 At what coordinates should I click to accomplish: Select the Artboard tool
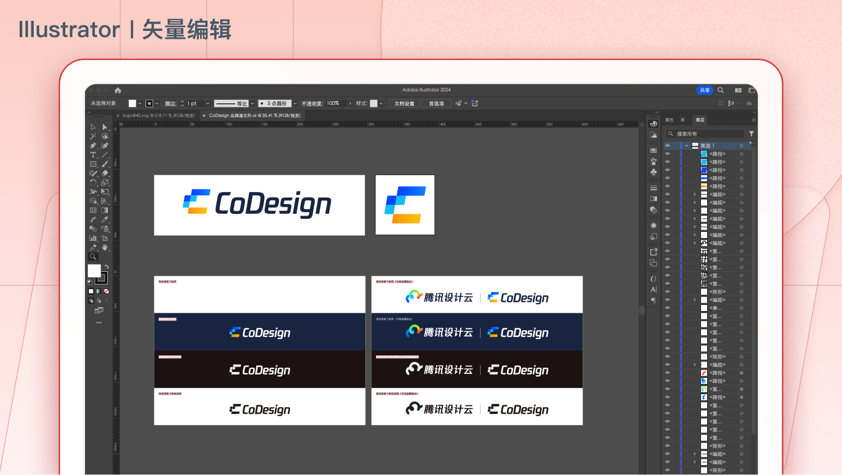coord(105,238)
